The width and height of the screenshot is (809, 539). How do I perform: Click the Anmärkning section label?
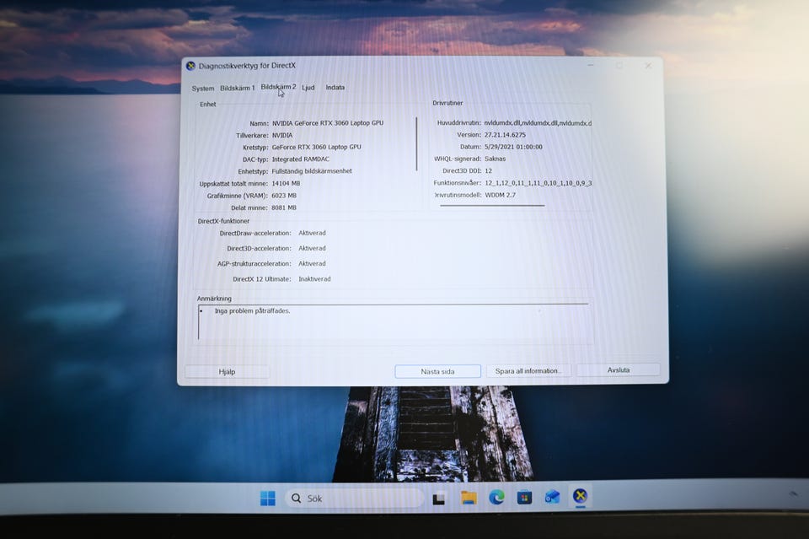(214, 299)
